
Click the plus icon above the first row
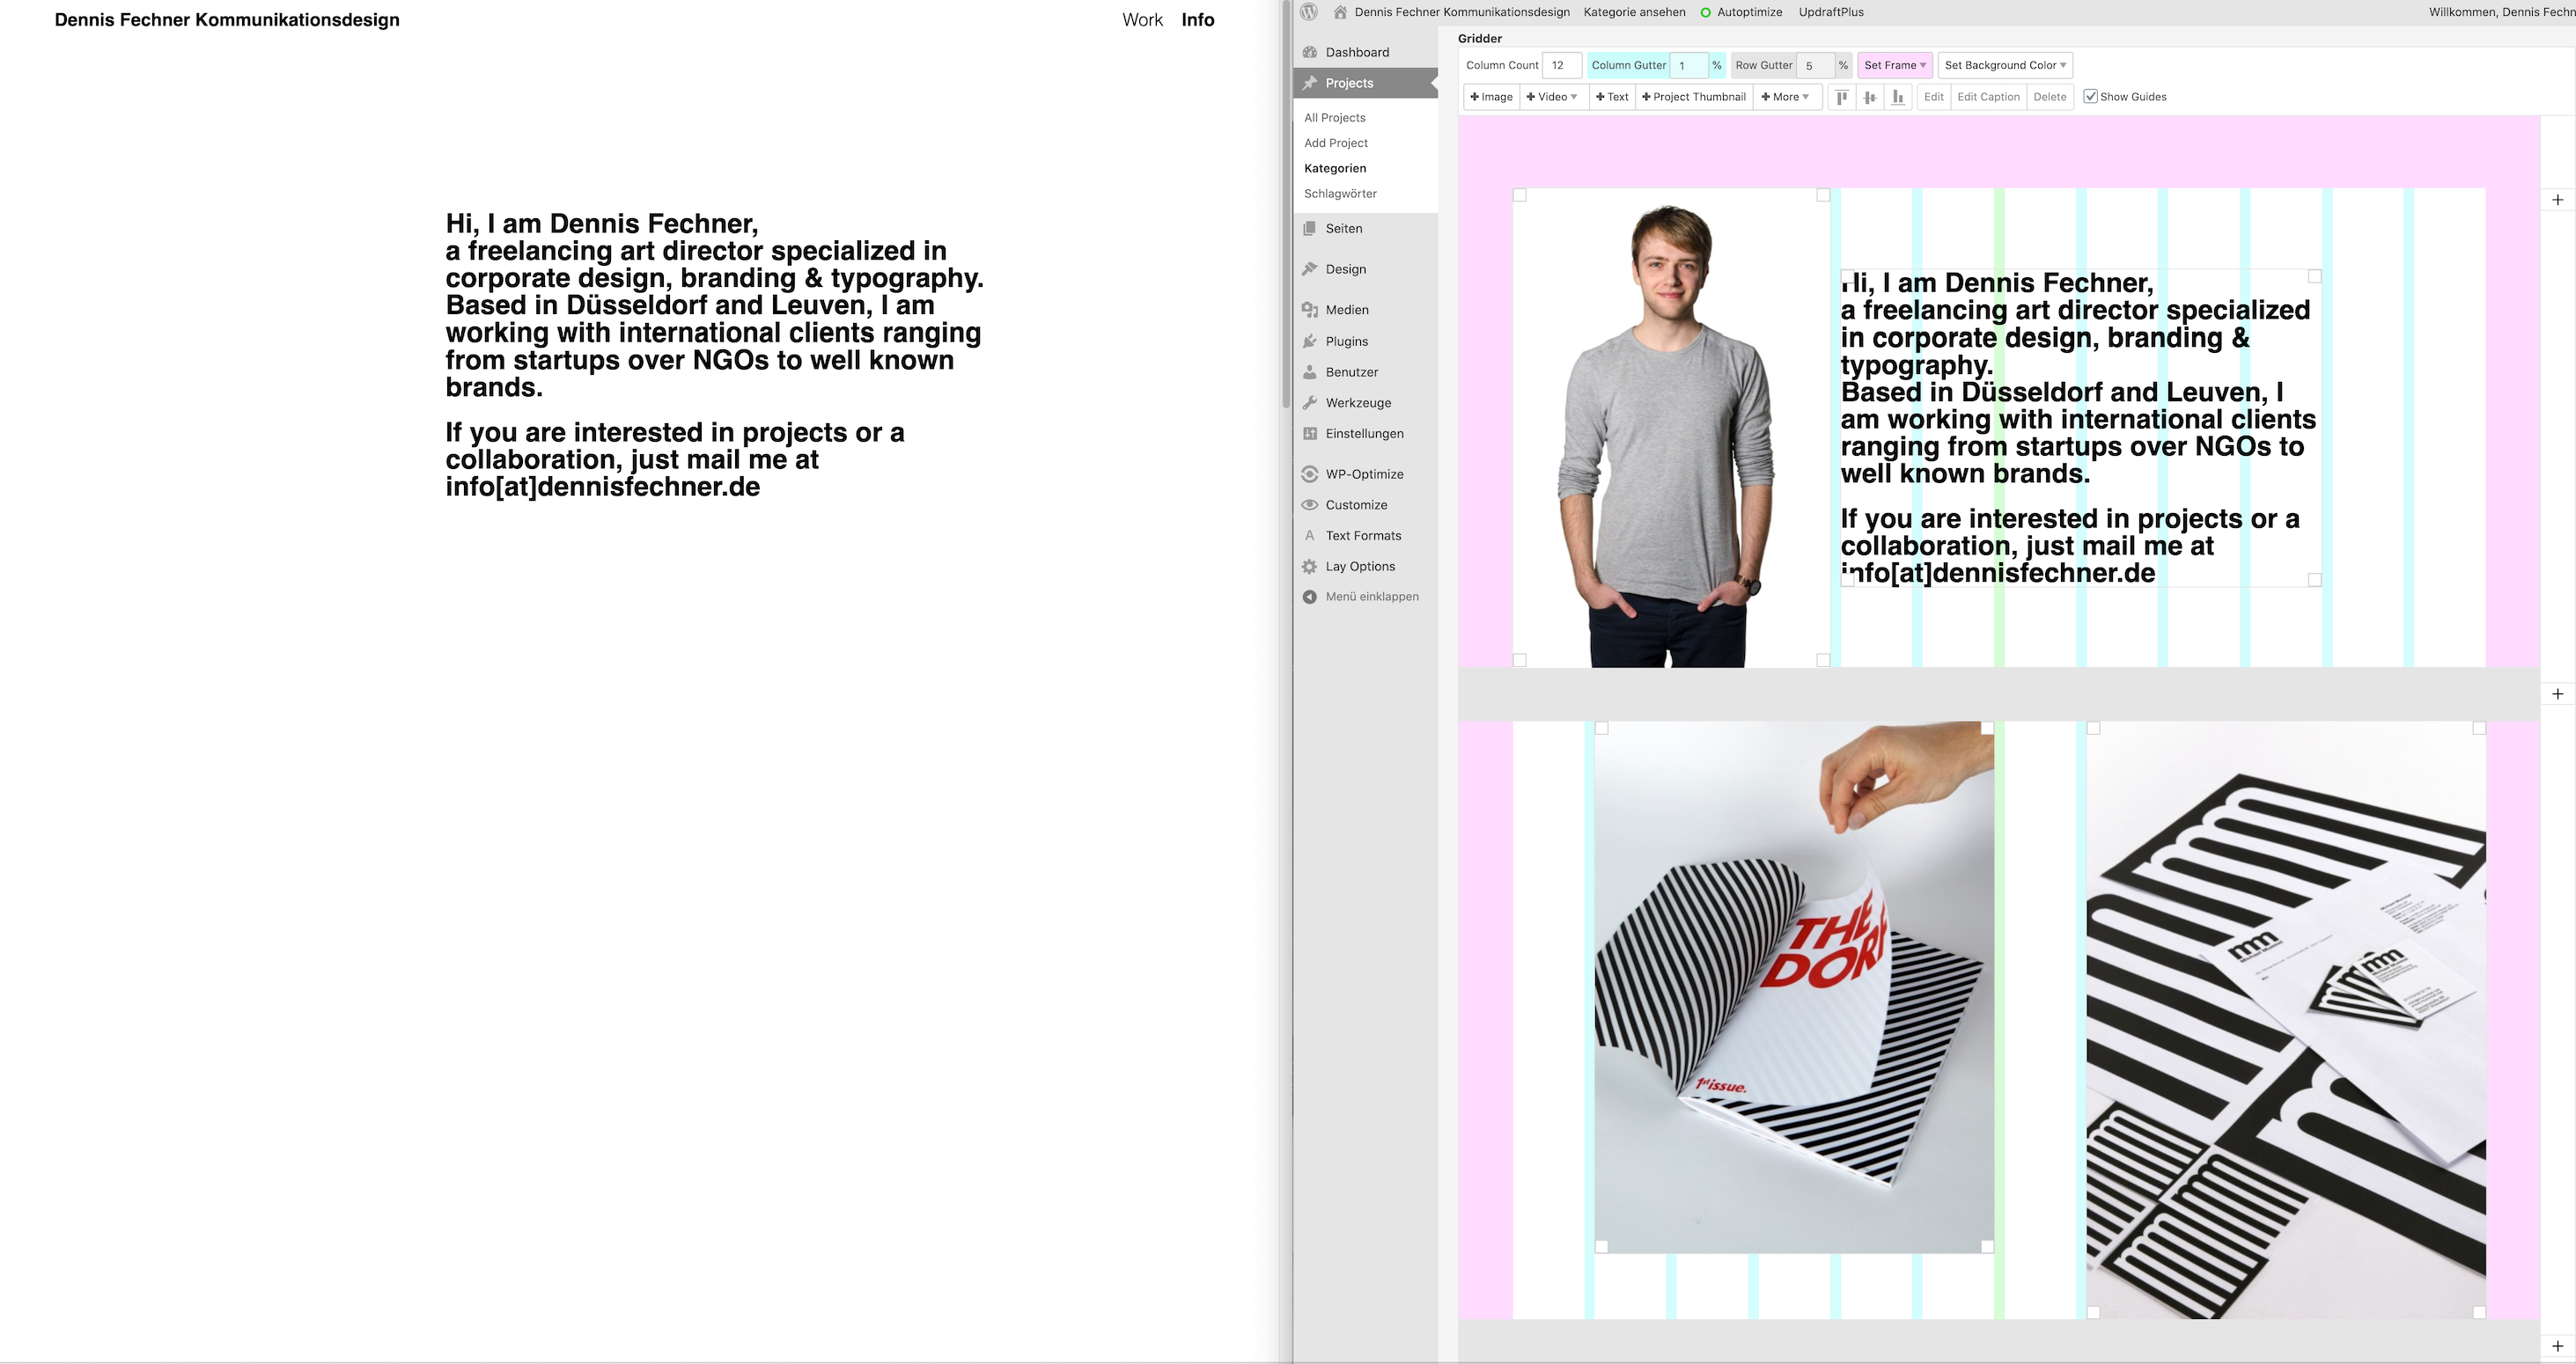[x=2557, y=200]
